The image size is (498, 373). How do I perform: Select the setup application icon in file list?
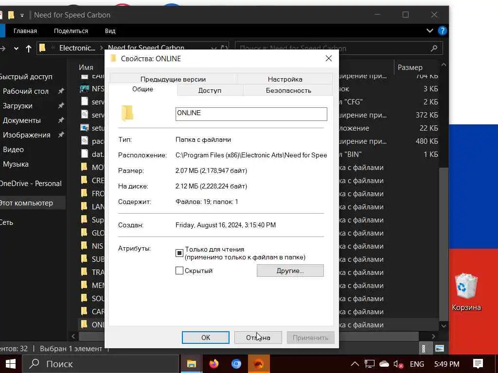[85, 128]
